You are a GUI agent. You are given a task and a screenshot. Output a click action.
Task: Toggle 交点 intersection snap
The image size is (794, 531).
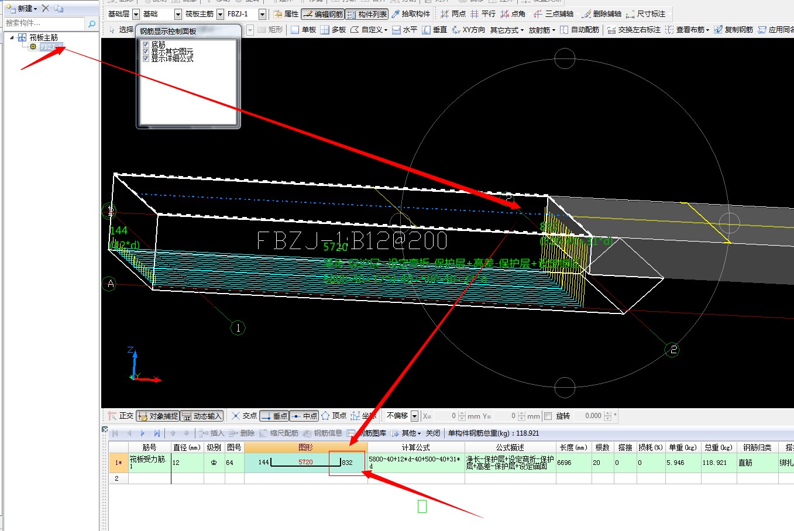pyautogui.click(x=244, y=416)
